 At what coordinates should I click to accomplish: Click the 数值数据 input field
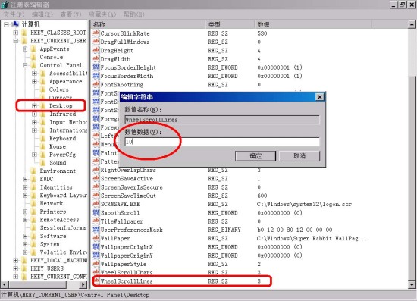coord(222,142)
